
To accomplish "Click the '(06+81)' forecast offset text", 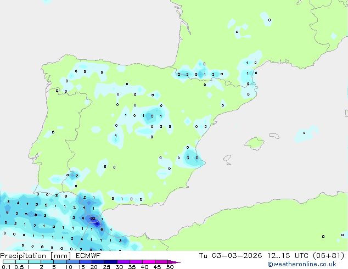I will [328, 256].
